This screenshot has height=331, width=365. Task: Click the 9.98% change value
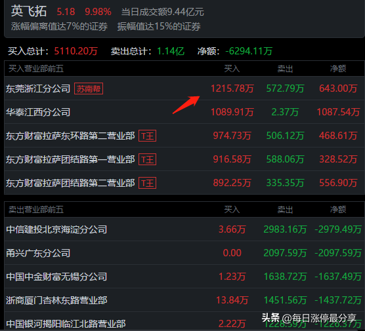point(98,12)
